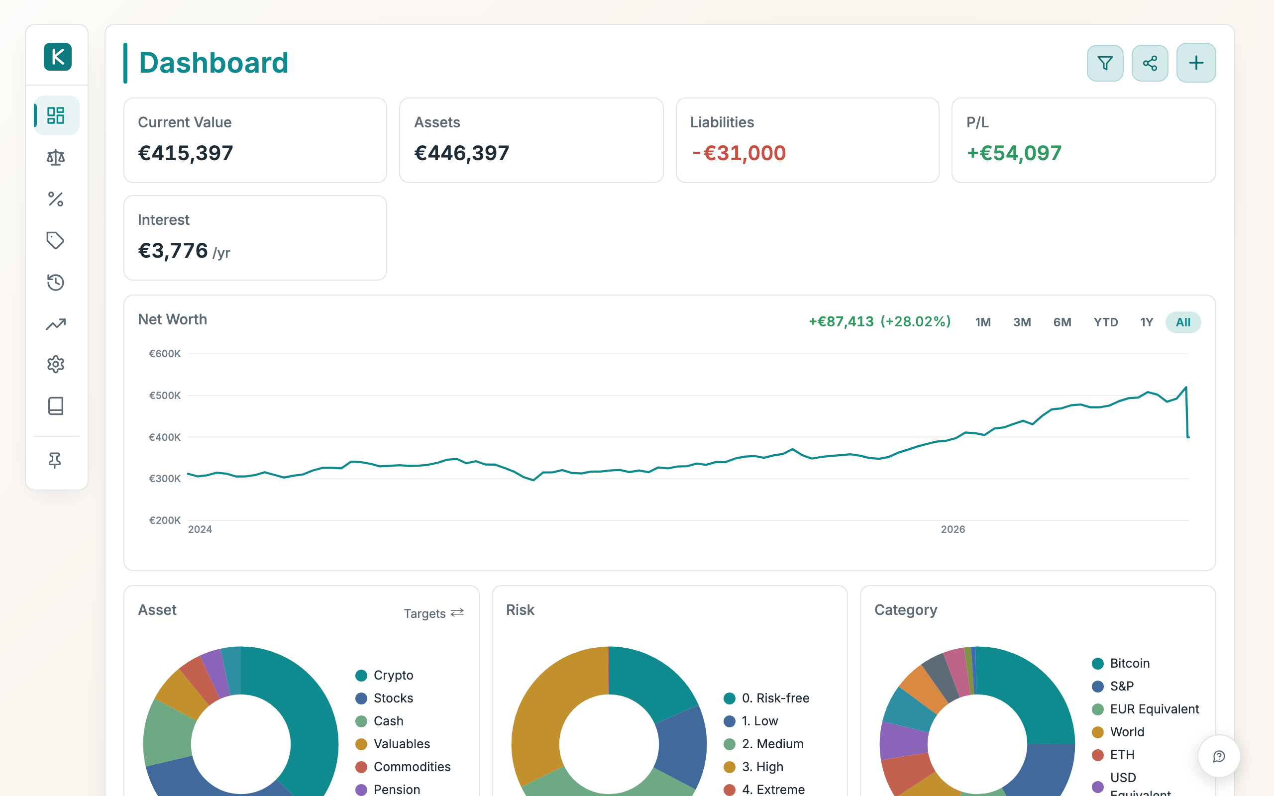Viewport: 1274px width, 796px height.
Task: Select the 1M range tab
Action: pos(983,322)
